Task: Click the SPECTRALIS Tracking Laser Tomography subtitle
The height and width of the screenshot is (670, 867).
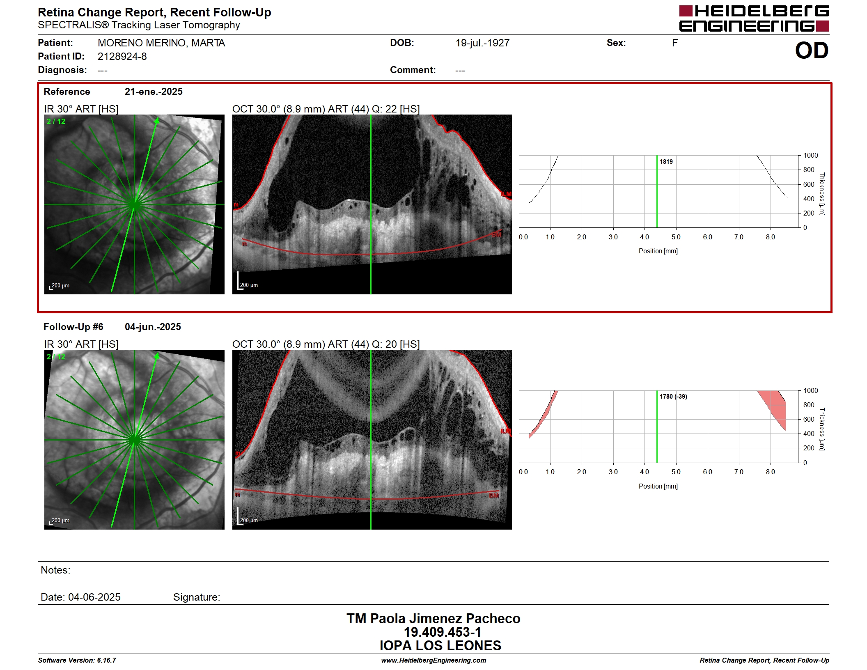Action: click(139, 25)
